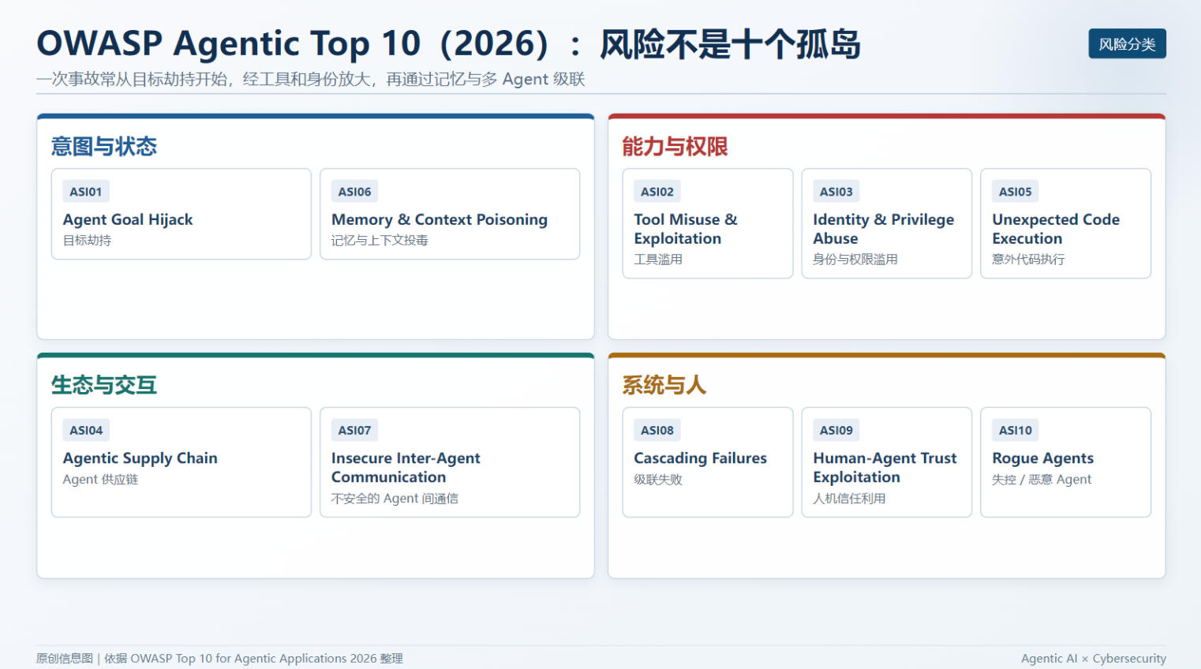Open the Memory & Context Poisoning card
The width and height of the screenshot is (1201, 669).
point(450,214)
